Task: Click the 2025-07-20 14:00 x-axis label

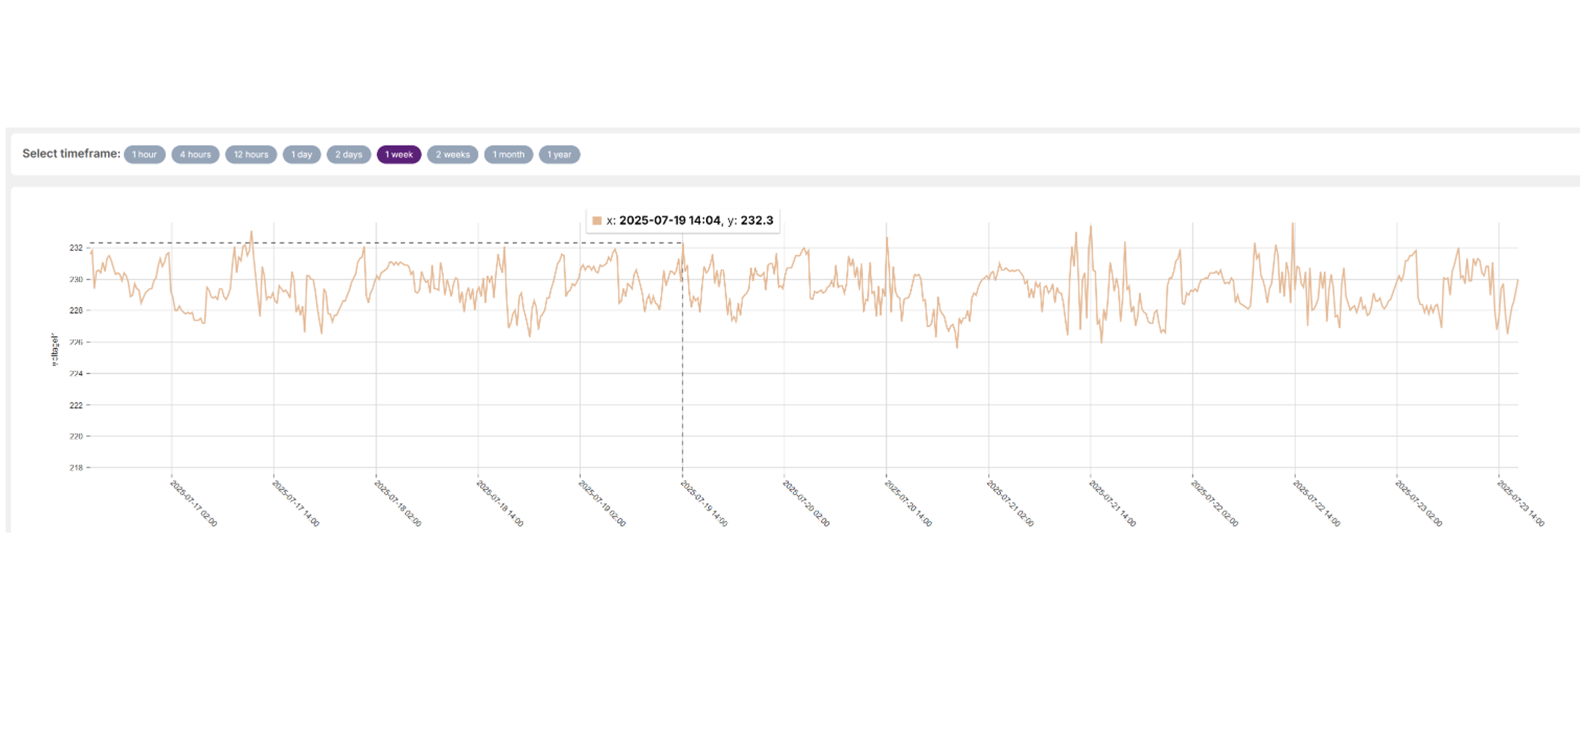Action: 908,503
